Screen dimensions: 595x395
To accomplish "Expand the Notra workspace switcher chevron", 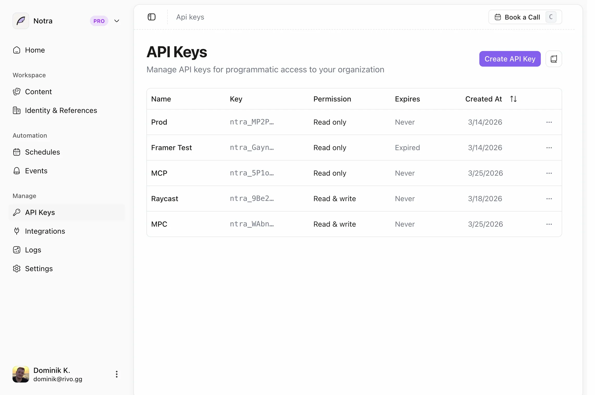I will click(116, 21).
